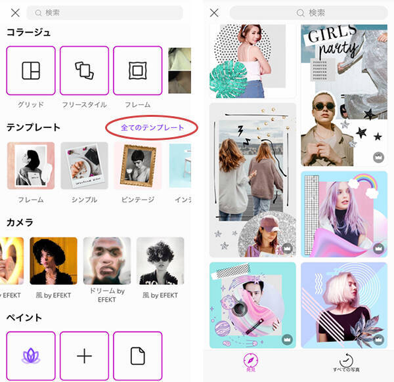
Task: Open the two girls by the sea template
Action: 253,180
